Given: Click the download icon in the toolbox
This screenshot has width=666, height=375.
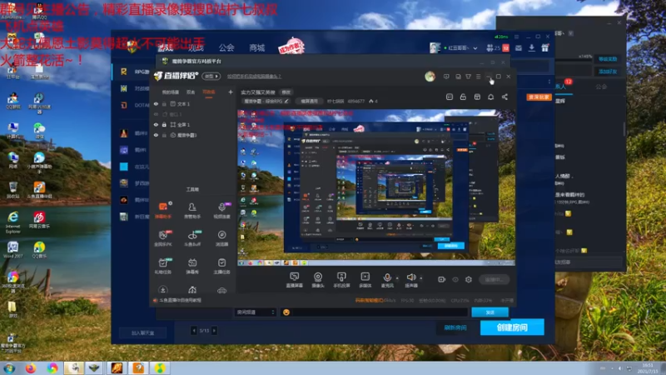Looking at the screenshot, I should (162, 290).
